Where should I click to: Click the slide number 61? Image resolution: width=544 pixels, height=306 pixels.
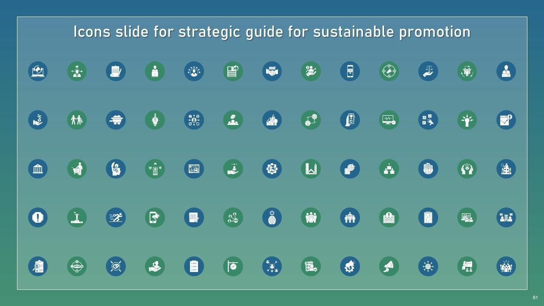pos(535,297)
